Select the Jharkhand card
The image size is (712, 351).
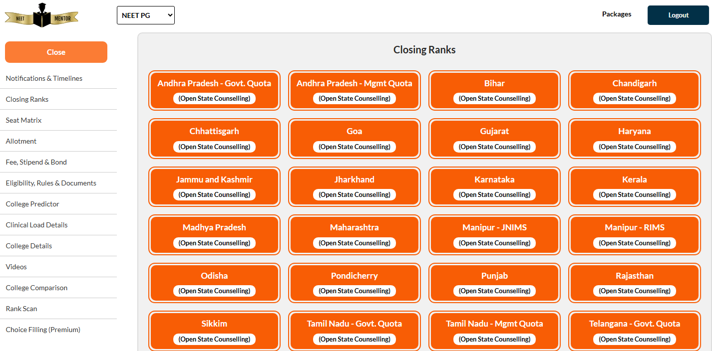click(355, 186)
